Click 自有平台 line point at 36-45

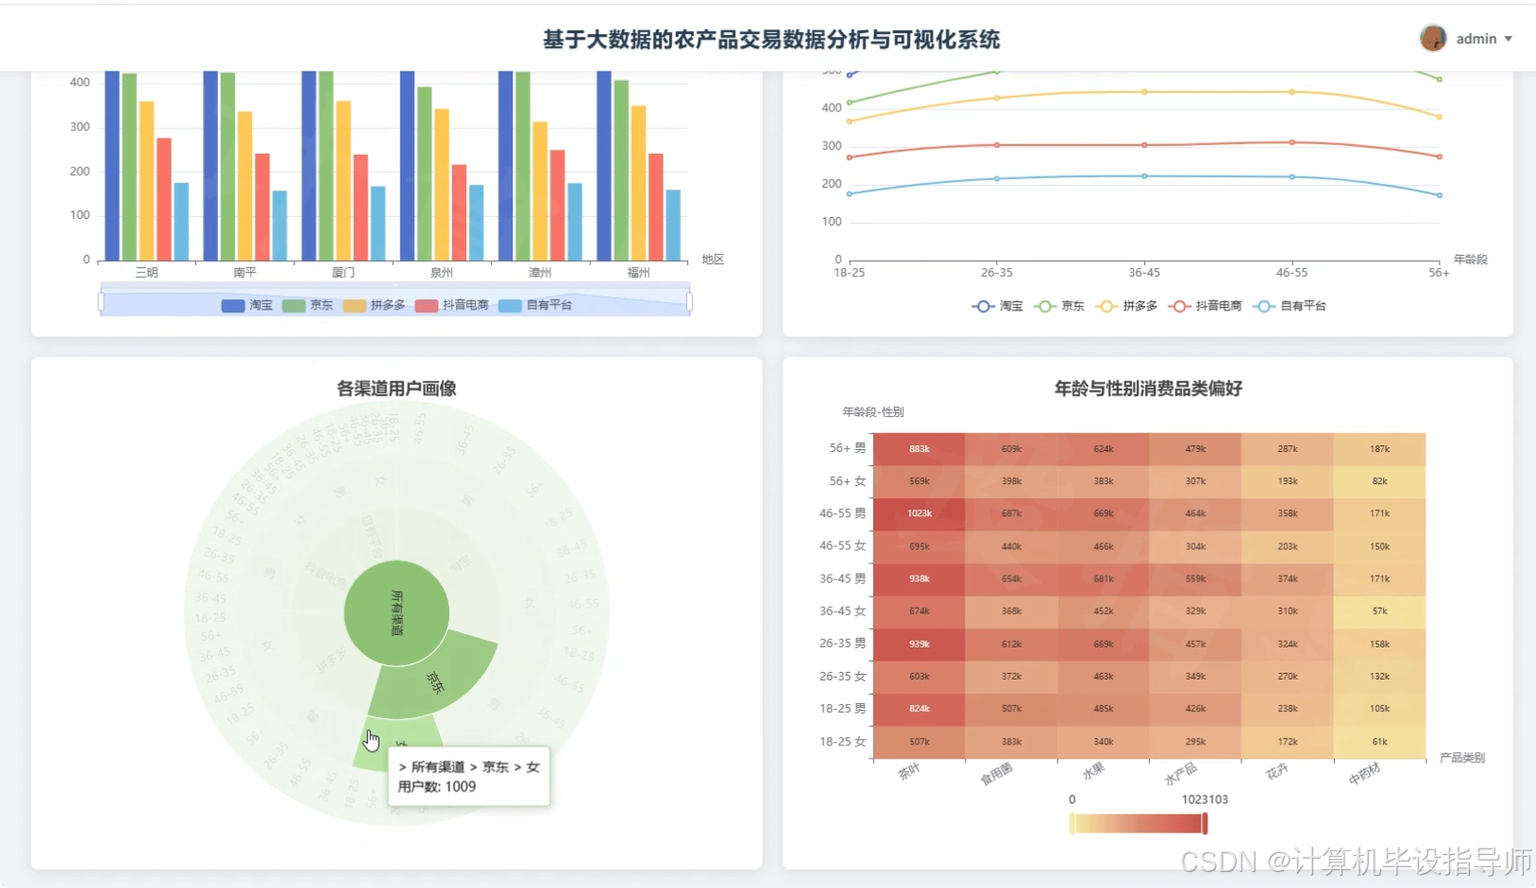[x=1144, y=176]
